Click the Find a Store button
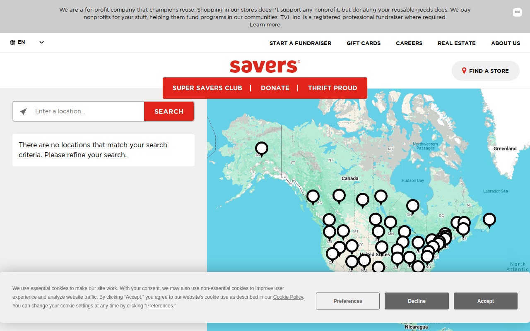Viewport: 530px width, 331px height. [486, 71]
